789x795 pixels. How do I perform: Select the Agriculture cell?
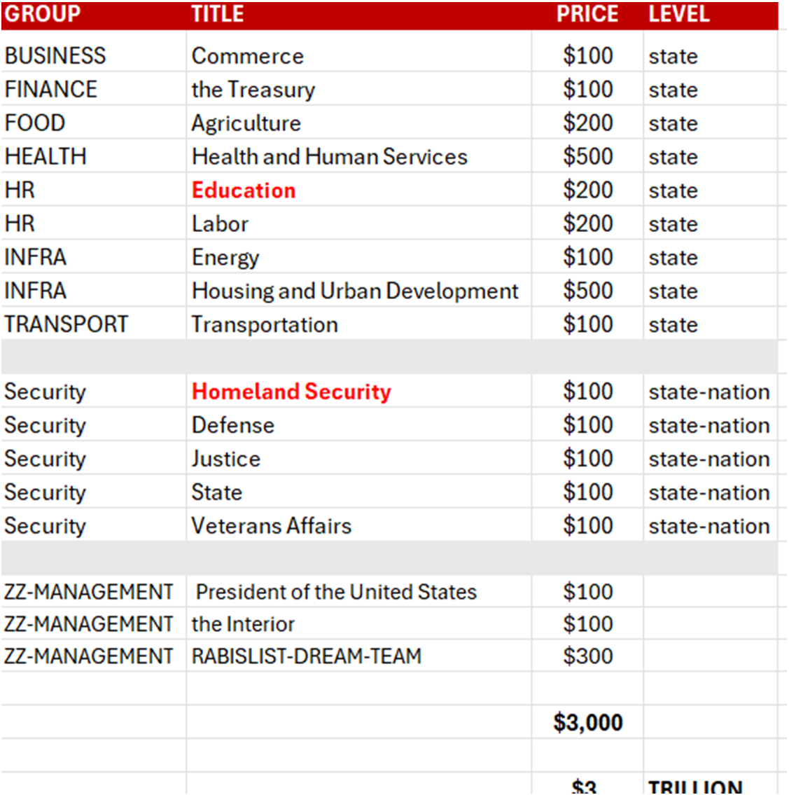pos(246,123)
